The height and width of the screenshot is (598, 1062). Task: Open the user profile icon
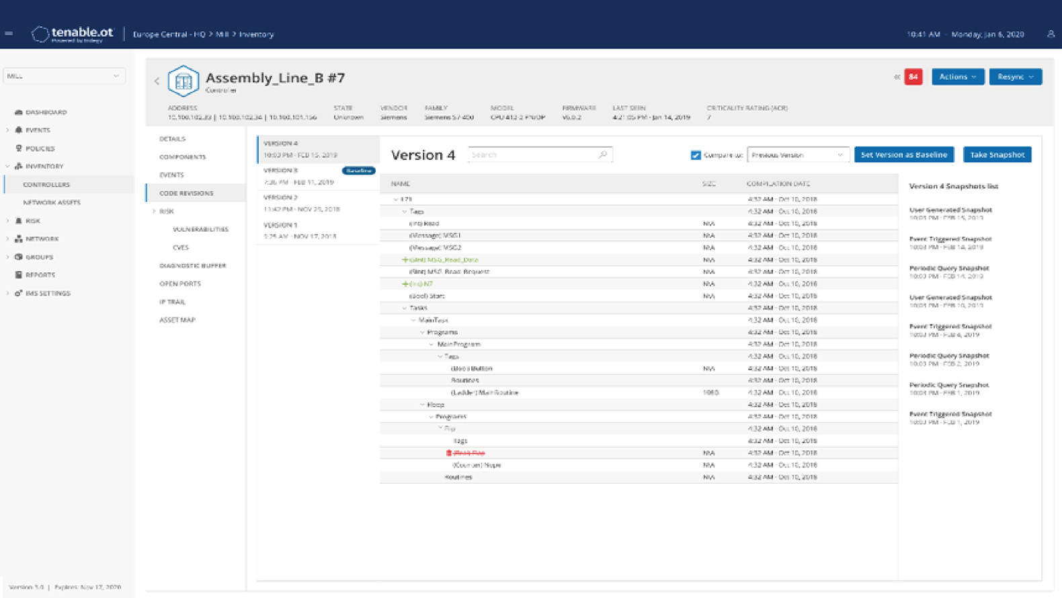[x=1051, y=34]
